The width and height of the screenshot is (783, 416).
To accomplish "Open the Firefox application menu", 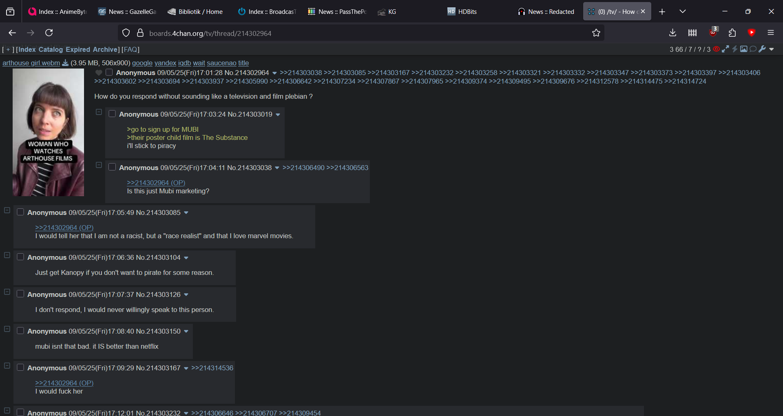I will click(771, 33).
